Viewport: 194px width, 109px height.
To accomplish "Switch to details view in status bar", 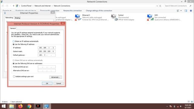I will (x=189, y=102).
